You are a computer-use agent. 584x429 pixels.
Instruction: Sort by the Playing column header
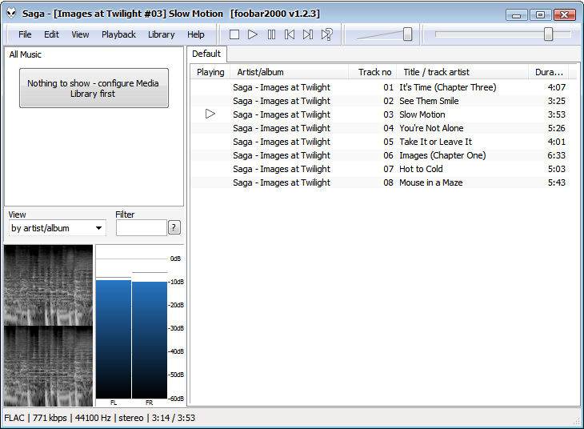210,72
